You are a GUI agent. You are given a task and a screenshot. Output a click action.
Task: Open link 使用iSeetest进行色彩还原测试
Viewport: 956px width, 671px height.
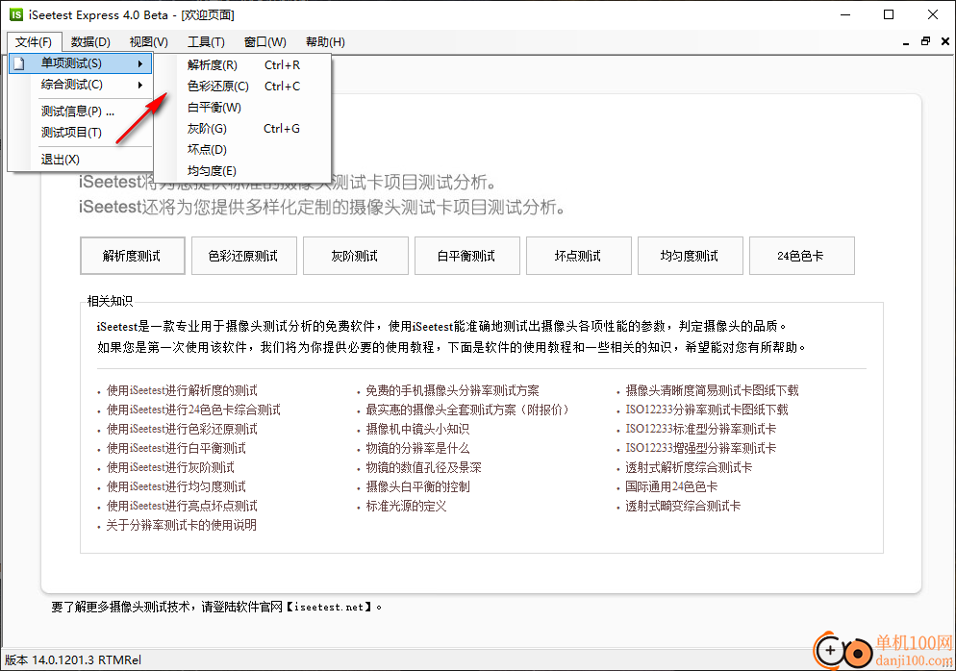point(182,429)
